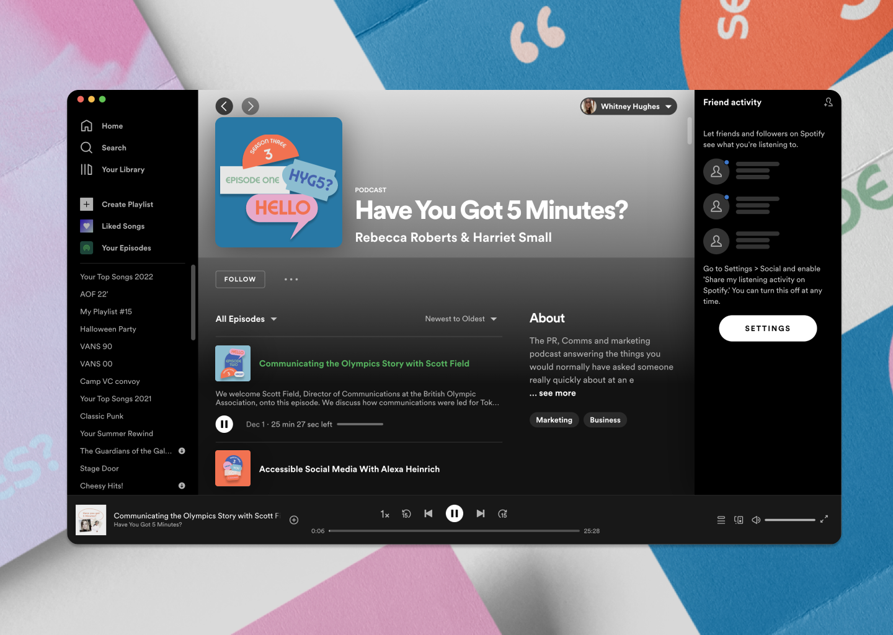Expand the About text with see more
Viewport: 893px width, 635px height.
click(x=553, y=393)
